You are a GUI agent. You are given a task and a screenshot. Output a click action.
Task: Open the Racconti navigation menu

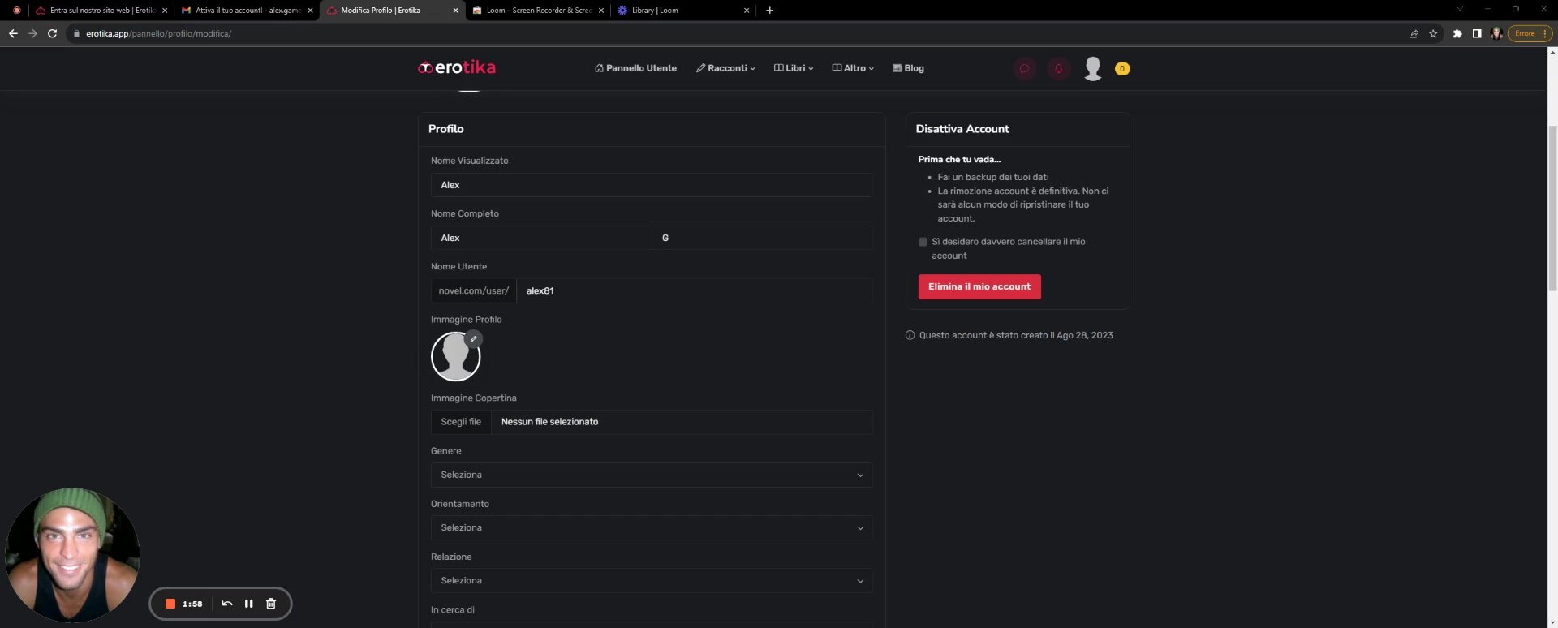[x=725, y=68]
